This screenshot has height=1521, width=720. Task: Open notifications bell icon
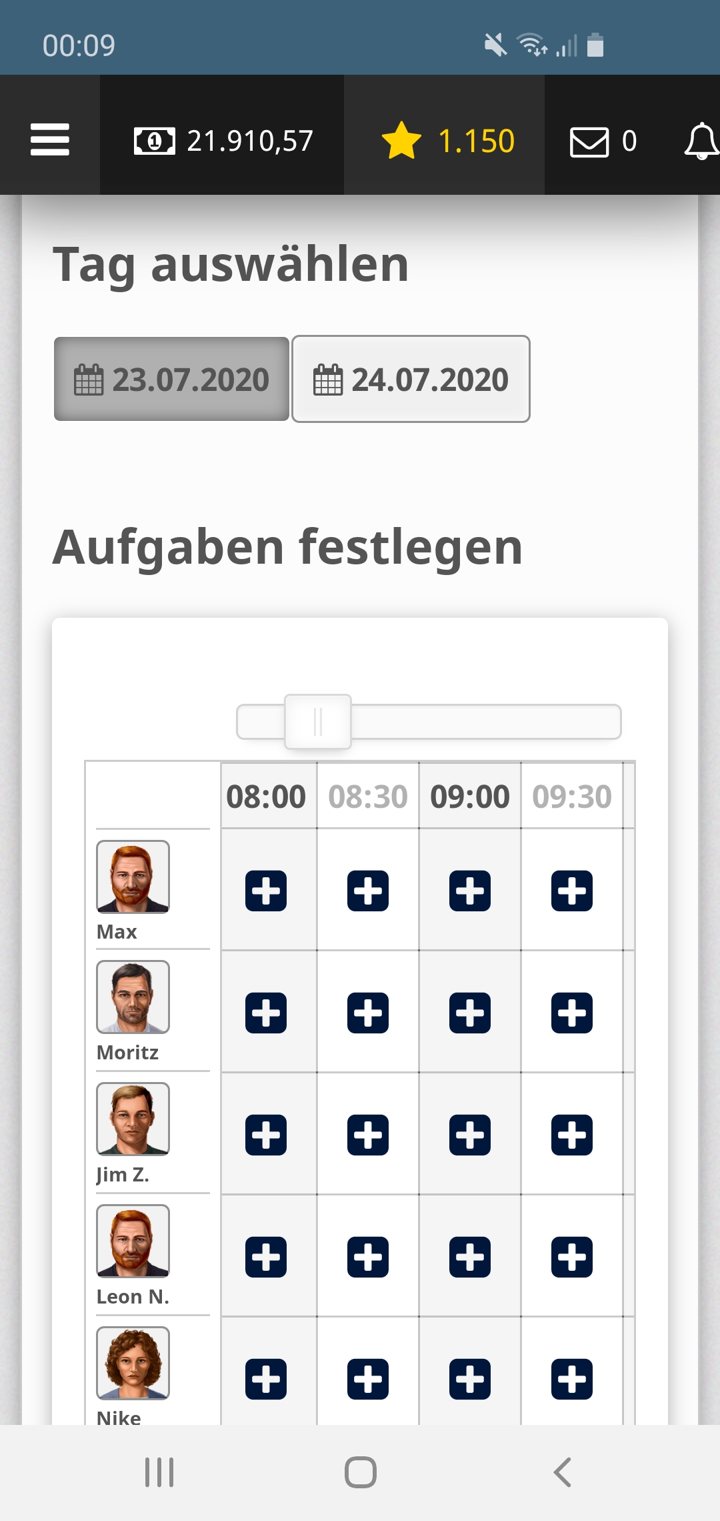701,141
